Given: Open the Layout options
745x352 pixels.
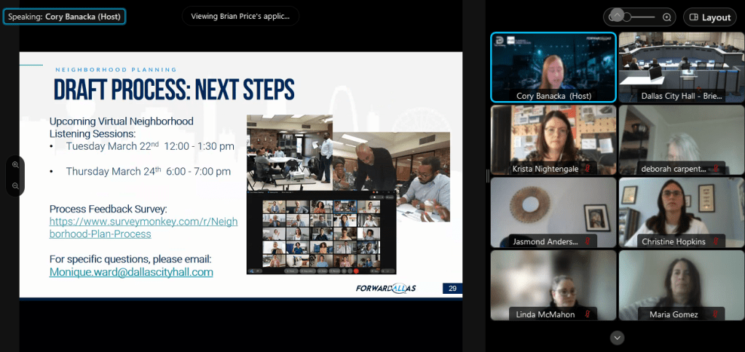Looking at the screenshot, I should coord(710,17).
